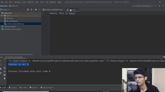Image resolution: width=165 pixels, height=92 pixels.
Task: Open the Code menu
Action: pyautogui.click(x=24, y=2)
